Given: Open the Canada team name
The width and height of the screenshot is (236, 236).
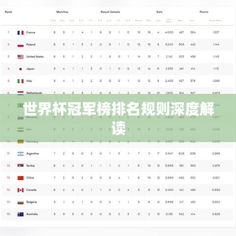Looking at the screenshot, I should pos(31,190).
